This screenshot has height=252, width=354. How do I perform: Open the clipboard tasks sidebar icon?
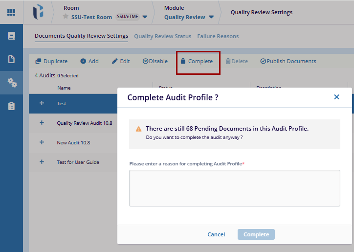(x=11, y=106)
